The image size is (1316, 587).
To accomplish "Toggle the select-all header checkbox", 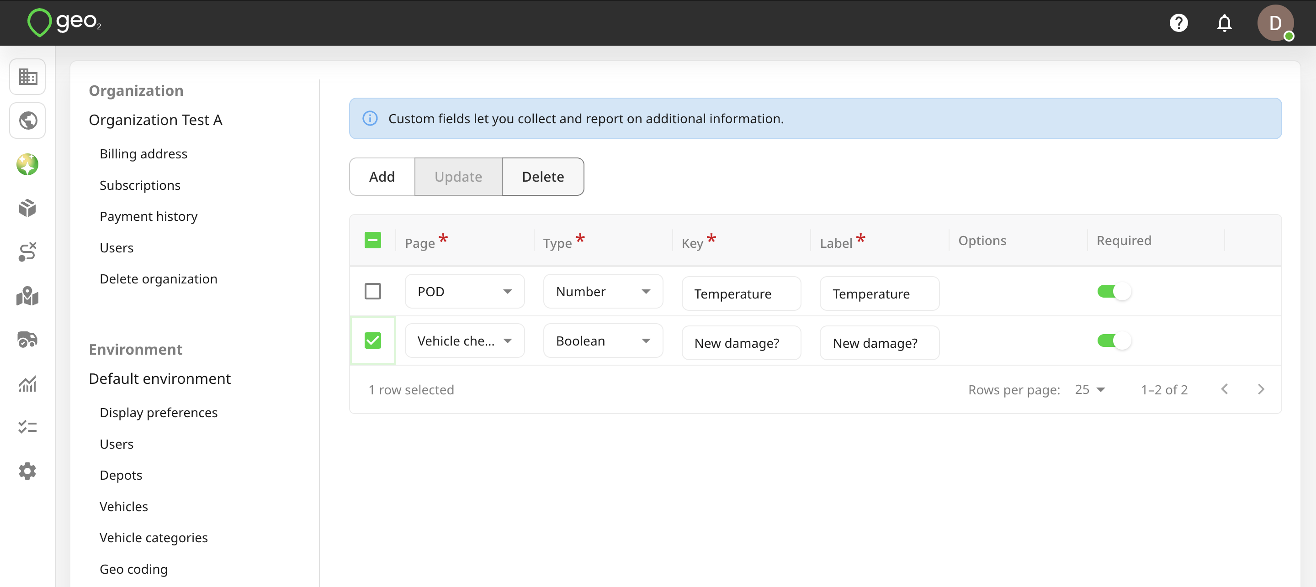I will click(373, 241).
